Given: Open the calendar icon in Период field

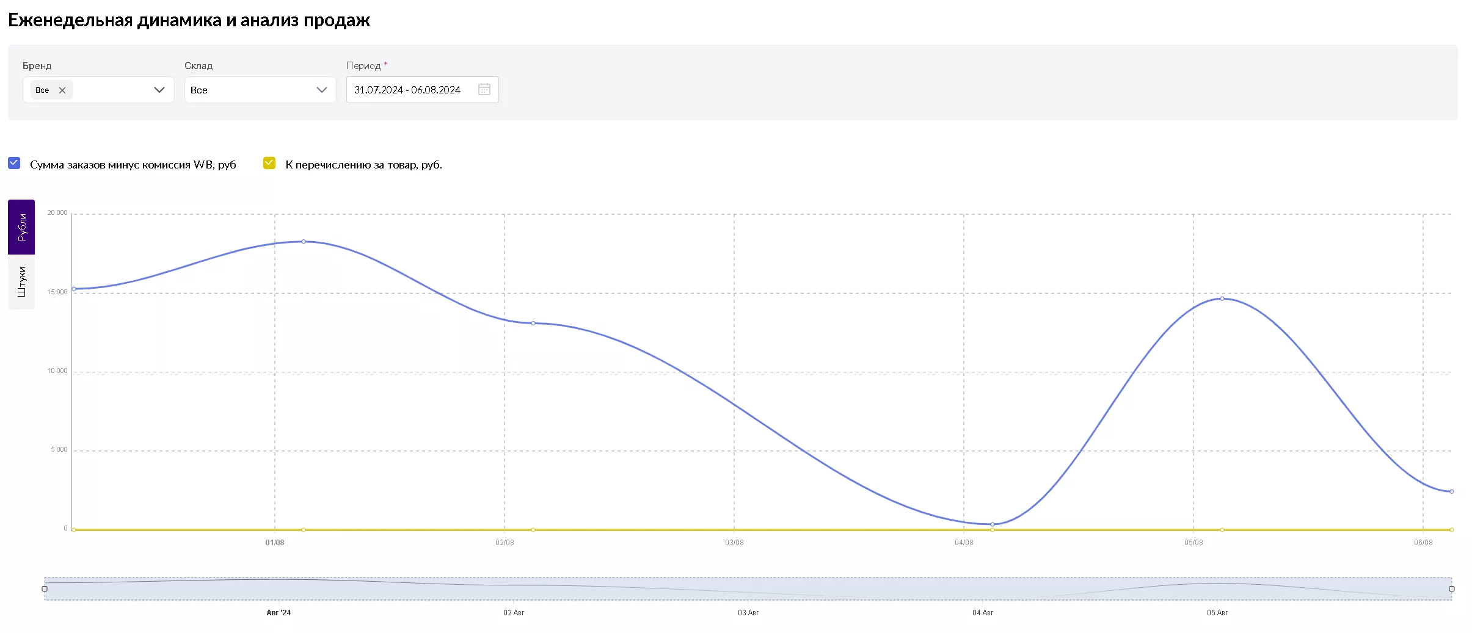Looking at the screenshot, I should click(484, 90).
